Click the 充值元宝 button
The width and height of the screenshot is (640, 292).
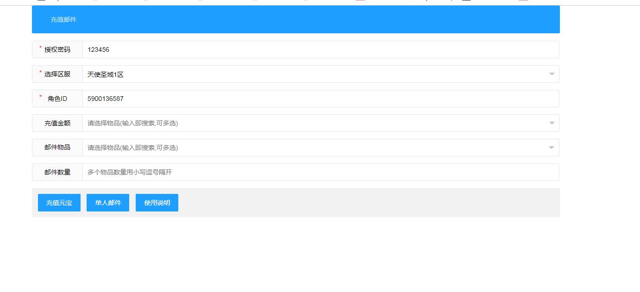point(59,203)
